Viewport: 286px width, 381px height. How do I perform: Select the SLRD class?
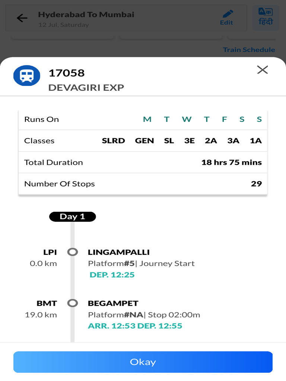[x=113, y=141]
